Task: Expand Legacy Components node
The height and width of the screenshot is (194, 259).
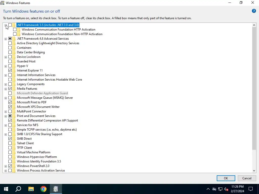Action: coord(6,84)
